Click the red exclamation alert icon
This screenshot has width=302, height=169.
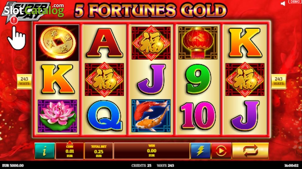pos(14,20)
